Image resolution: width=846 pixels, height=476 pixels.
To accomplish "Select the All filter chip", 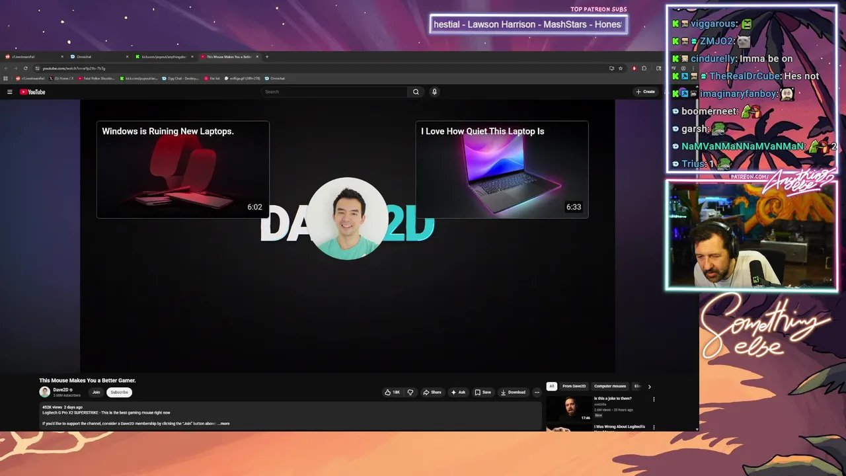I will [552, 386].
